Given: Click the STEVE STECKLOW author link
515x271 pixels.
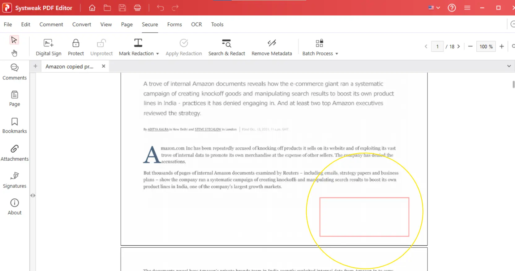Looking at the screenshot, I should pos(208,129).
